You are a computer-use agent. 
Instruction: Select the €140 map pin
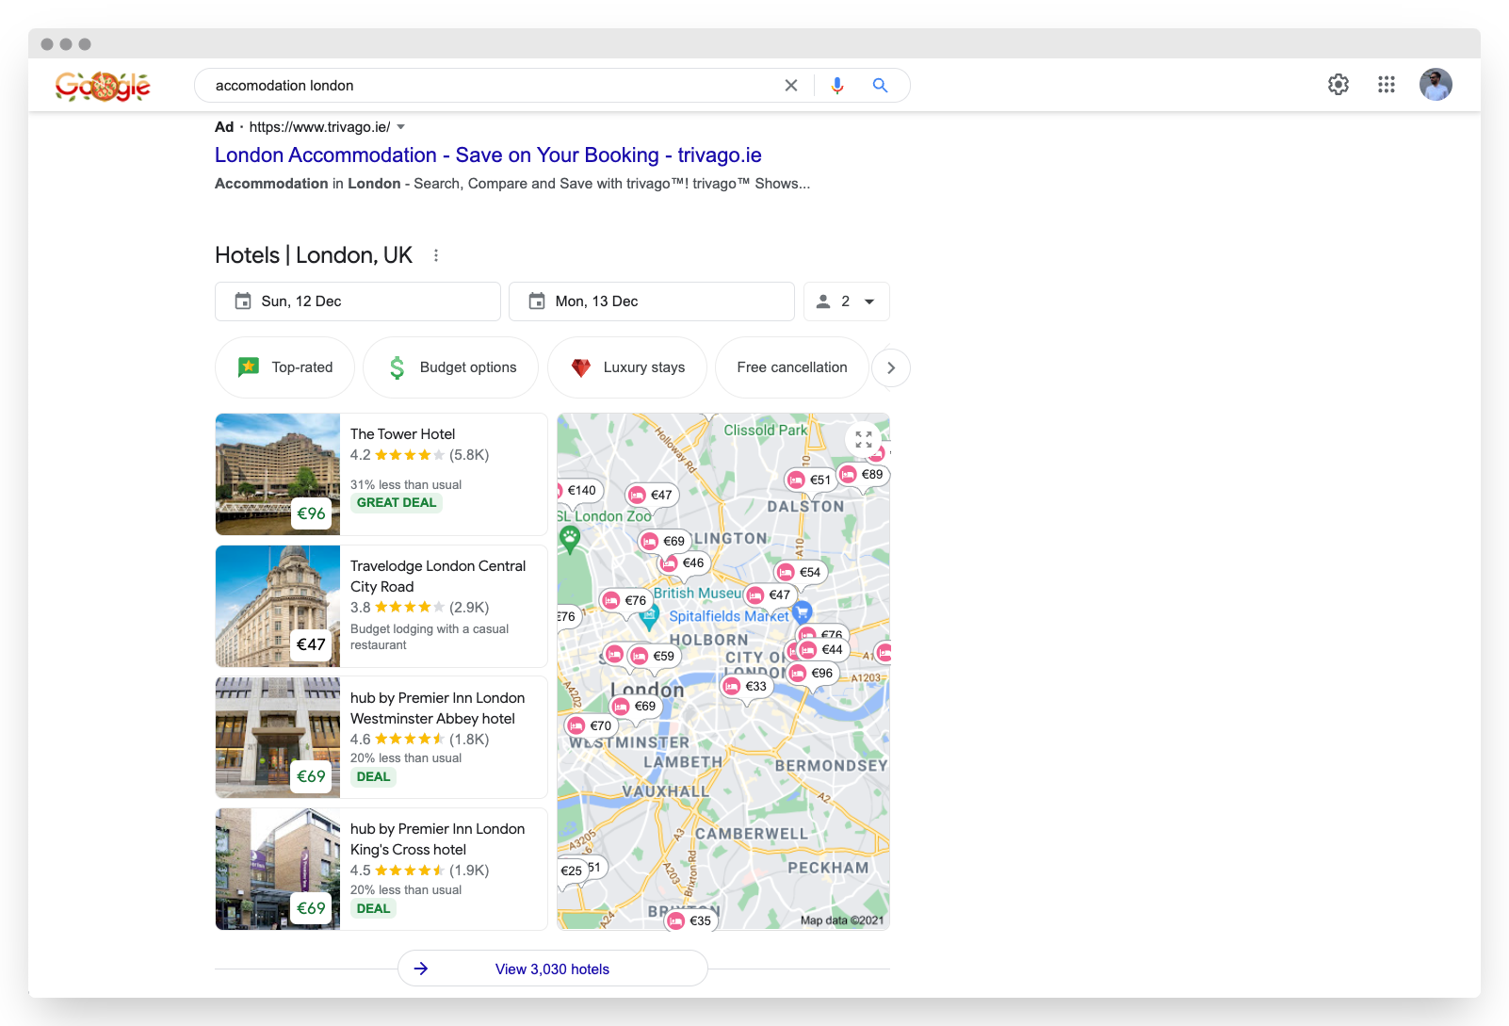point(577,491)
